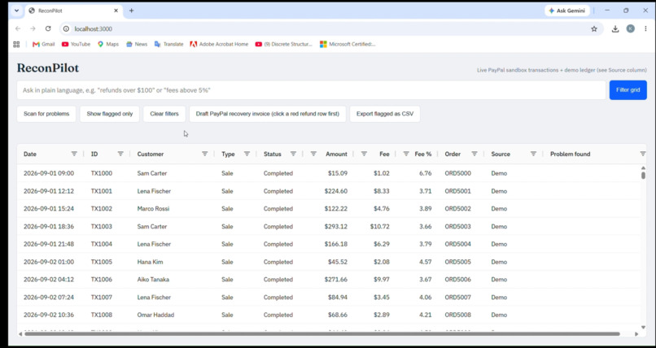Click Export flagged as CSV button
The width and height of the screenshot is (656, 348).
[x=385, y=114]
